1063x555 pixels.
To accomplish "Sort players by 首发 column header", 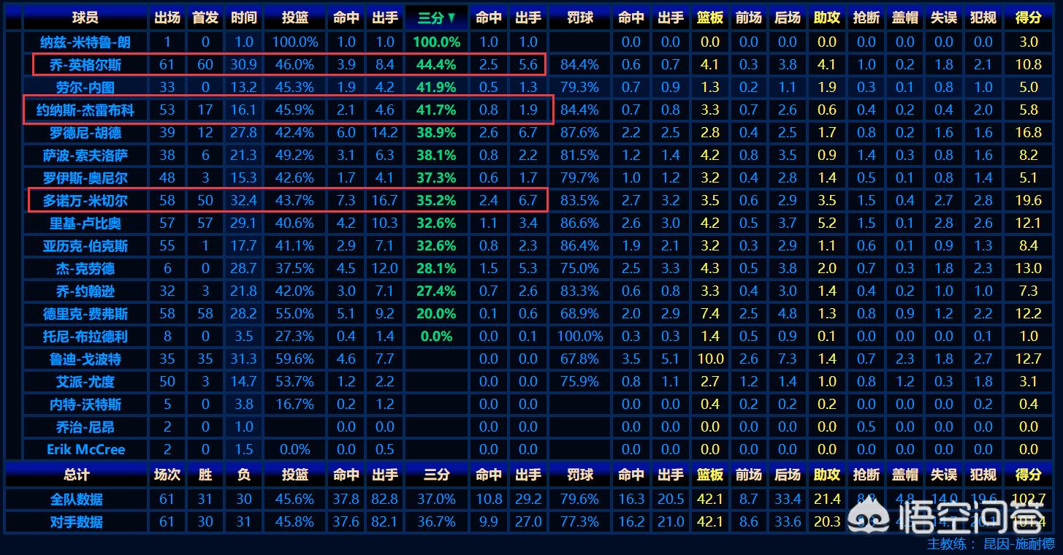I will [x=205, y=18].
